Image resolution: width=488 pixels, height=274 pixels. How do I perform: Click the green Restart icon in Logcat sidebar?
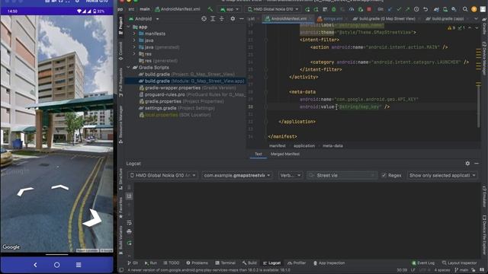coord(129,243)
